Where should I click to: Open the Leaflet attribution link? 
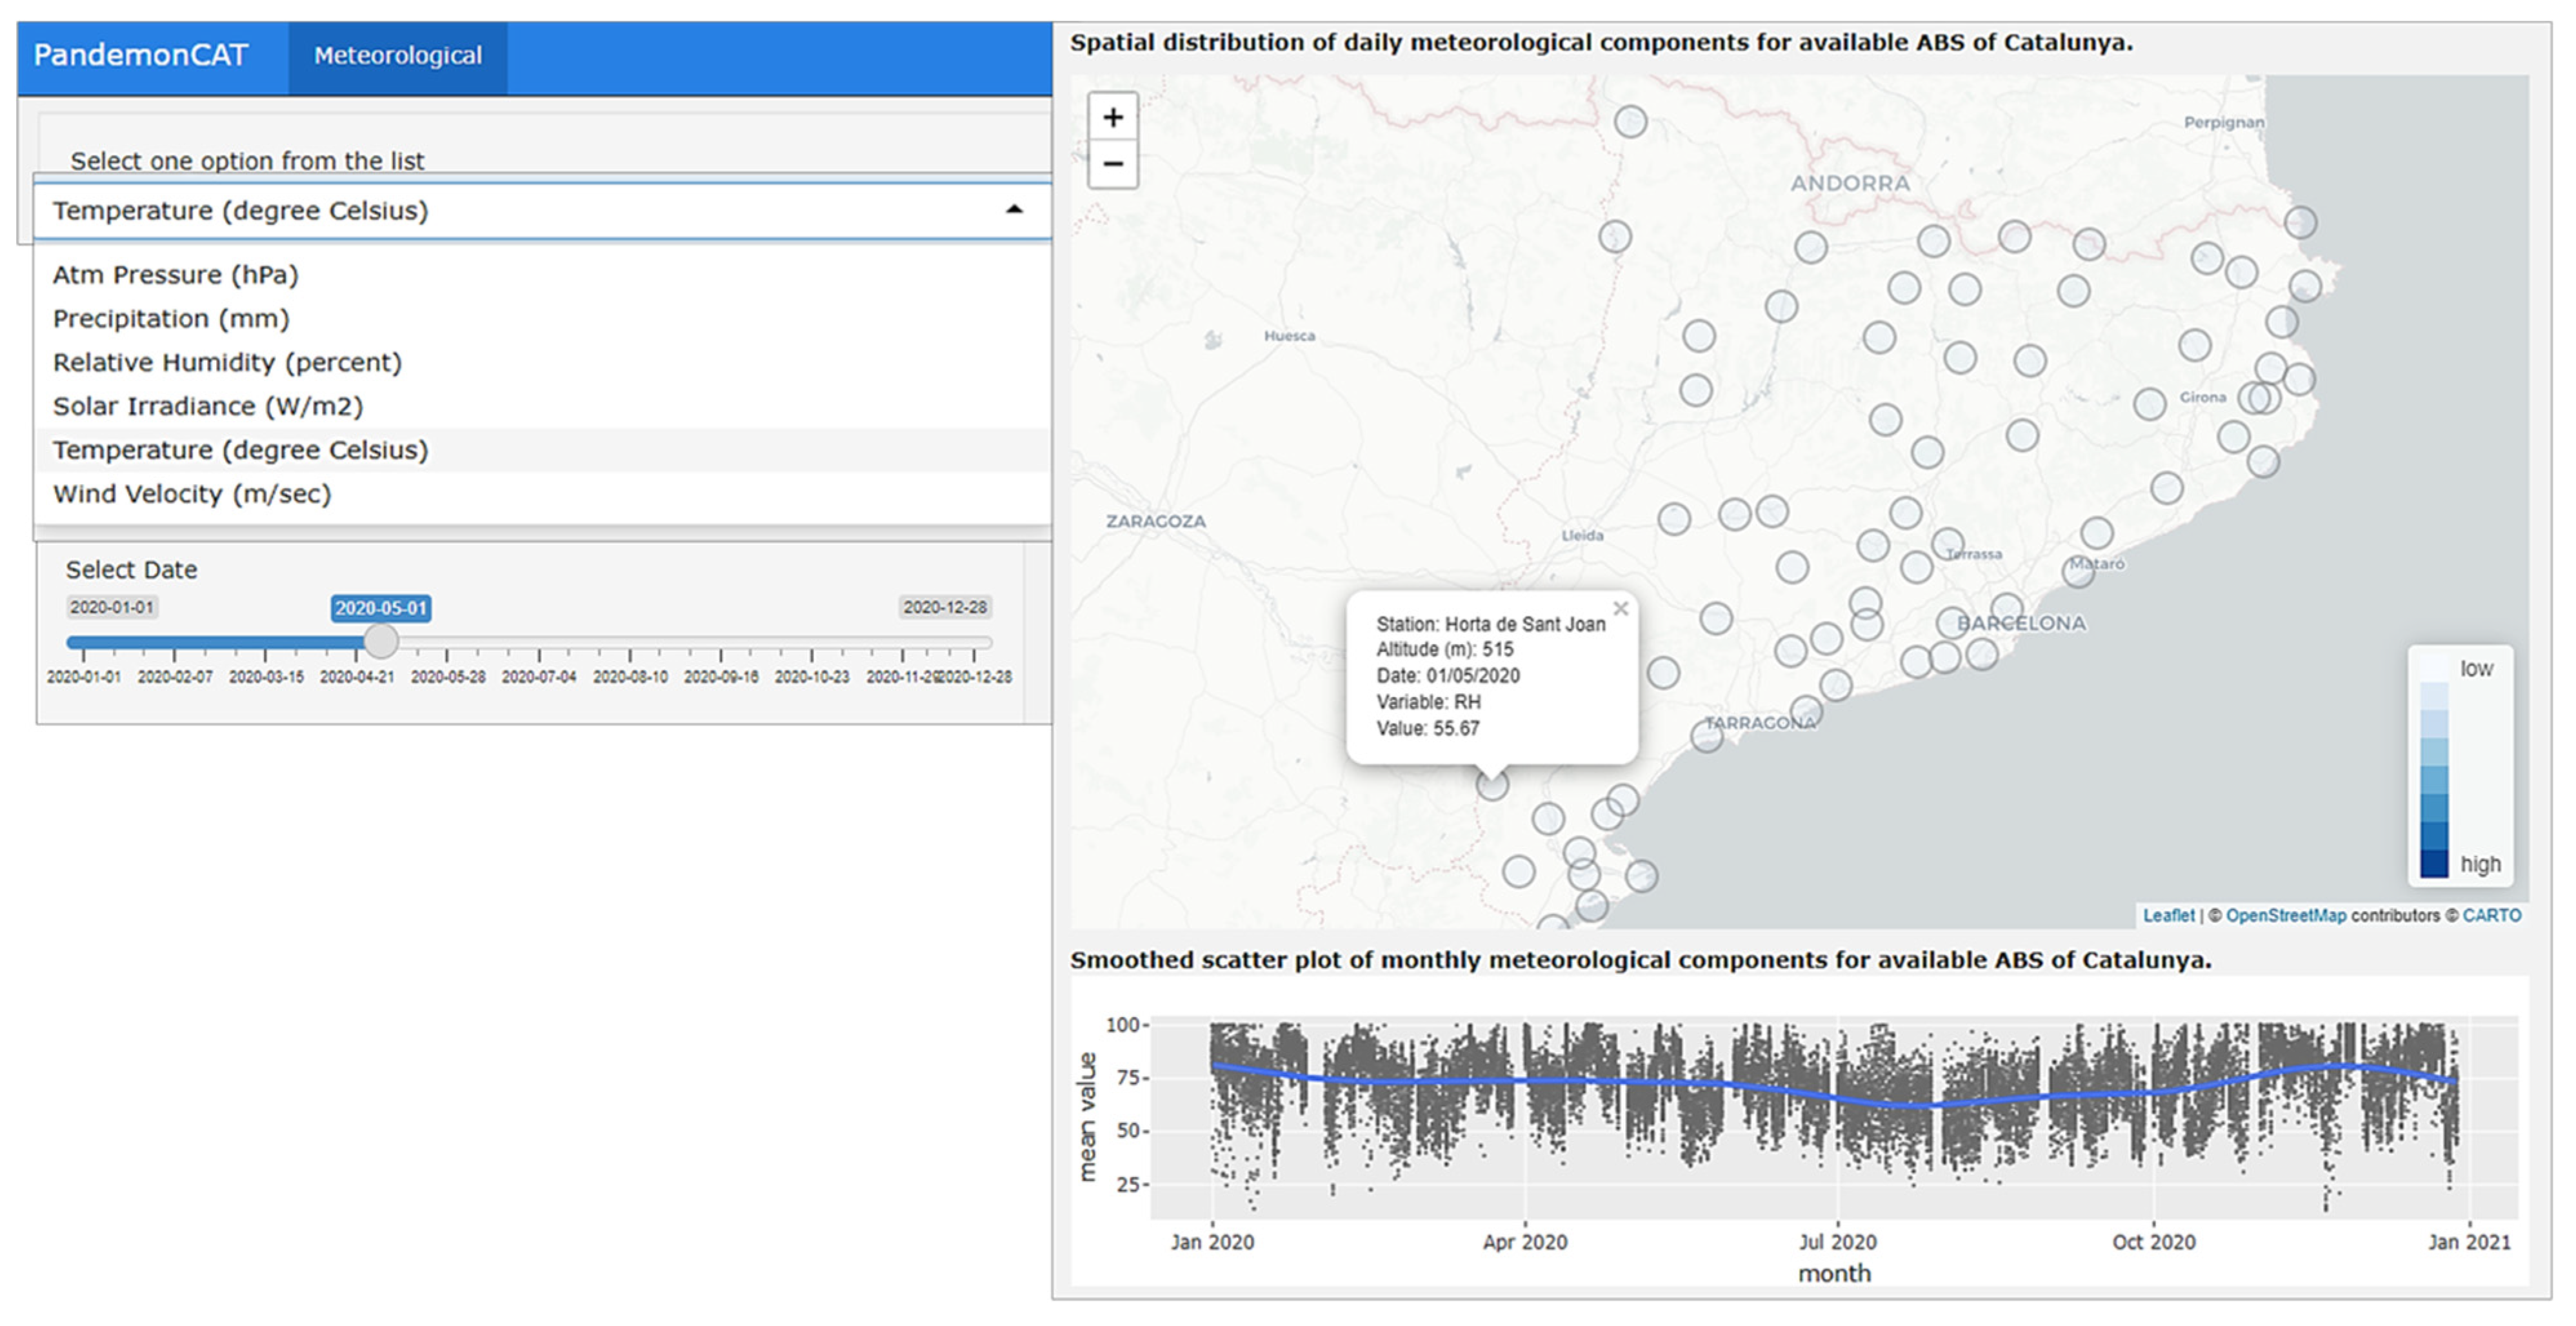(2168, 915)
